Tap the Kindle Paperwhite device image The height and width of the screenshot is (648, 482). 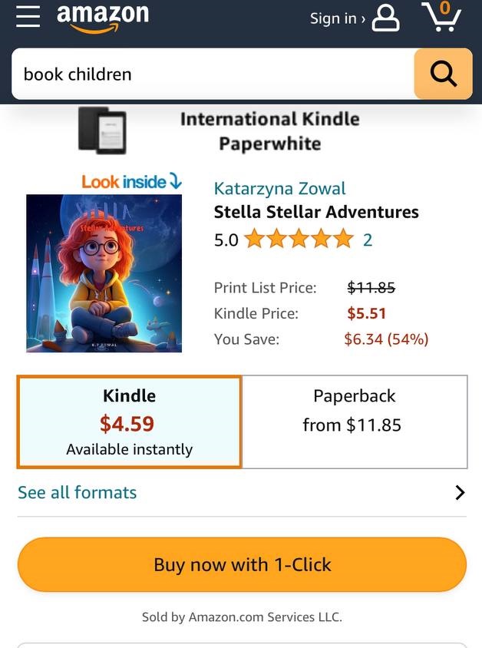[x=102, y=131]
